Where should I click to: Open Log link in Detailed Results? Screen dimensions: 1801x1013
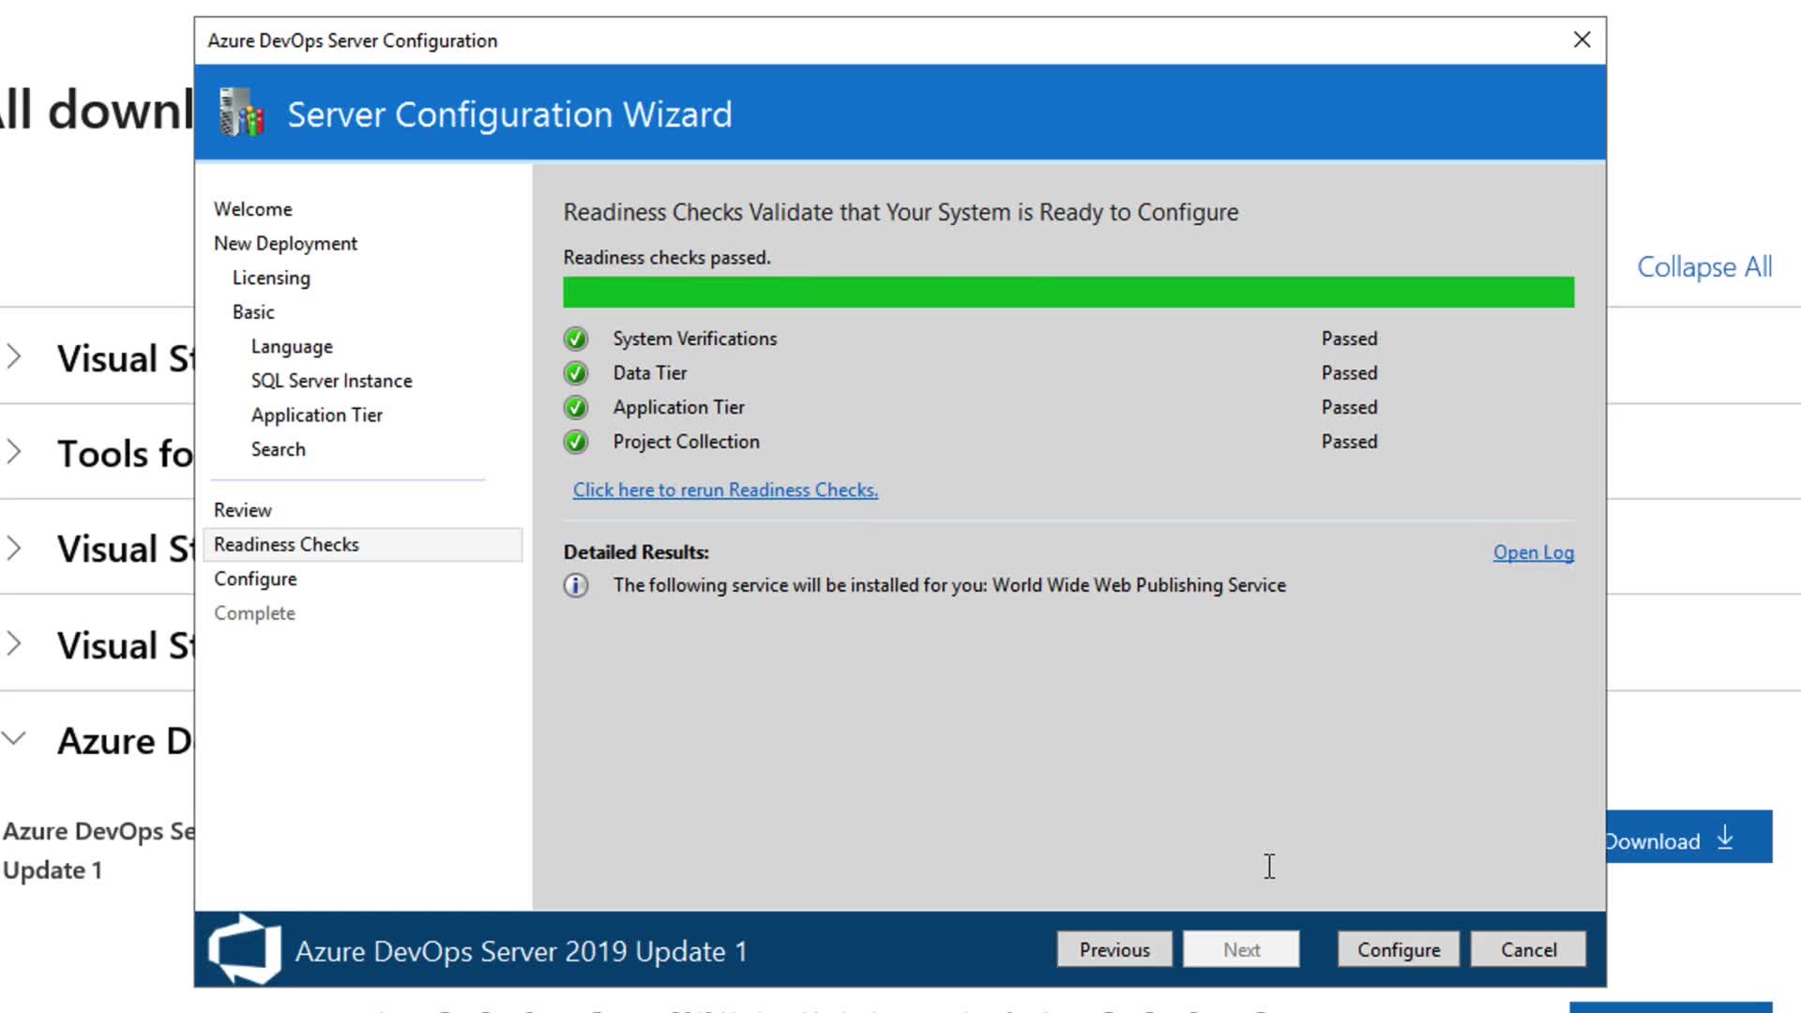tap(1533, 552)
